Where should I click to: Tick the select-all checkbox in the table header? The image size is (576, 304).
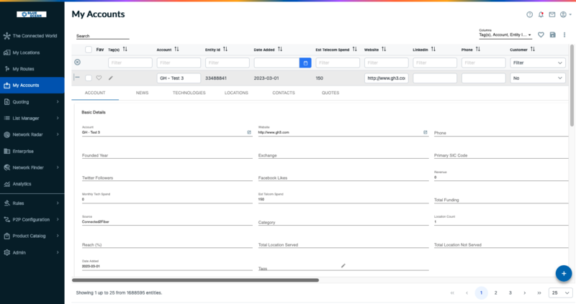click(89, 50)
